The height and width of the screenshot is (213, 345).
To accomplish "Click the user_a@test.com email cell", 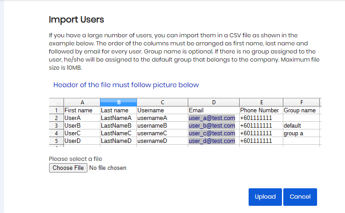I will (212, 118).
